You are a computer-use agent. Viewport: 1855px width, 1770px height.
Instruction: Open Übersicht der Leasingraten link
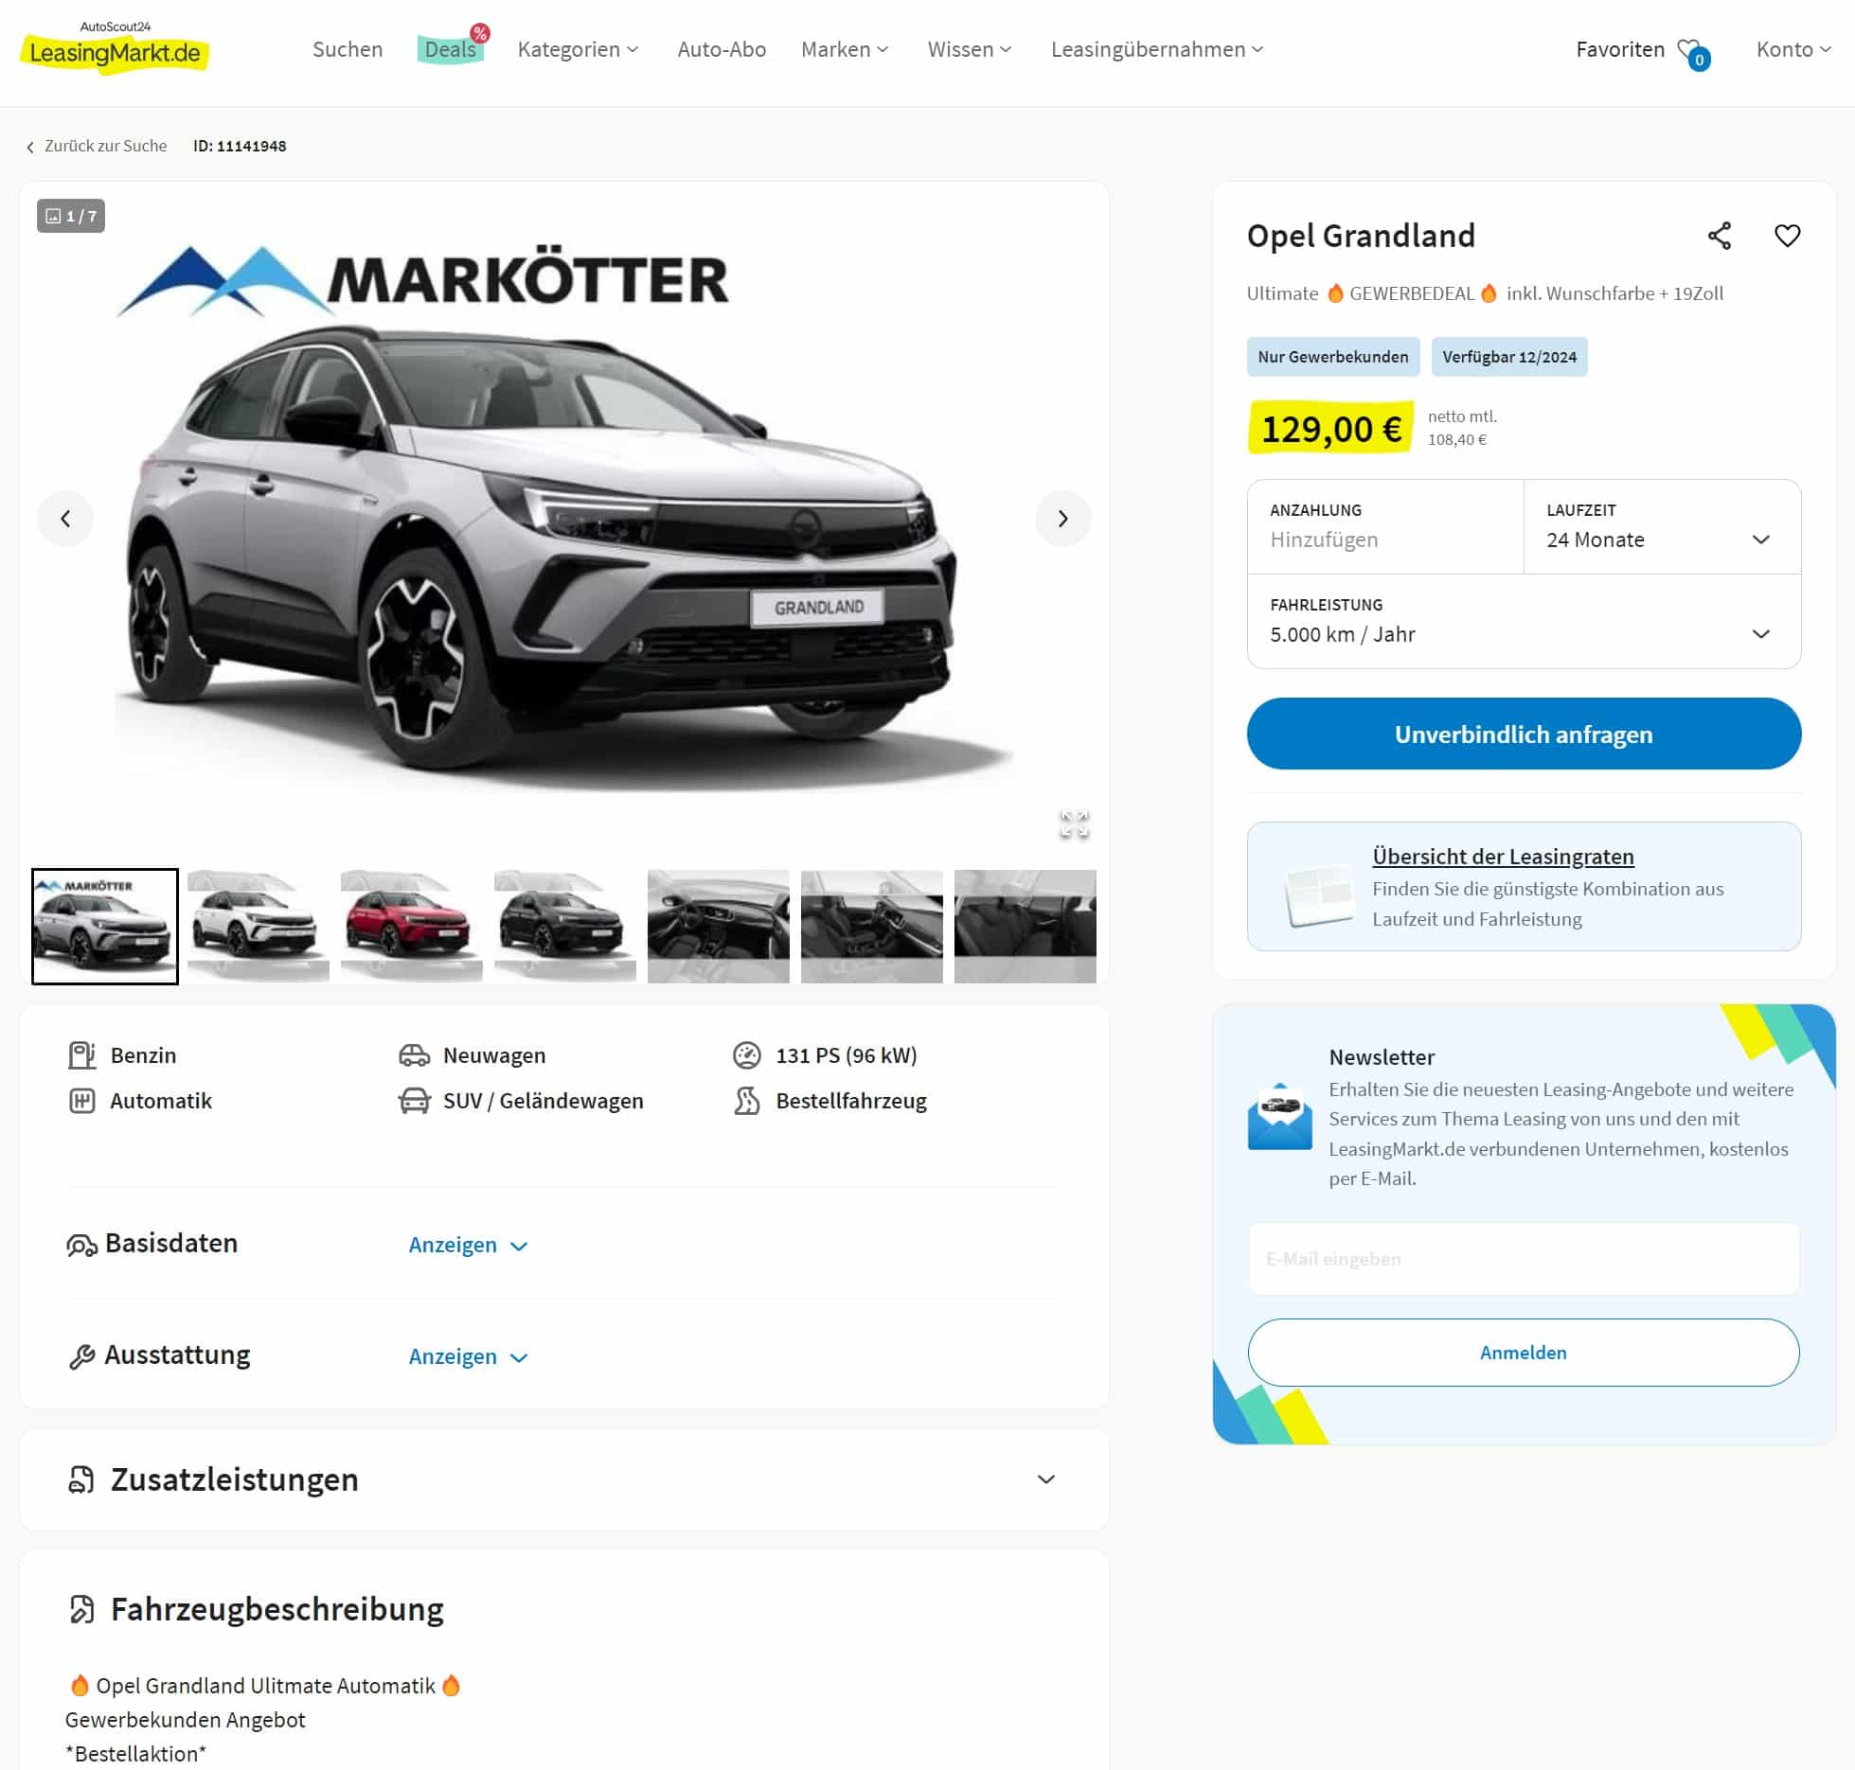click(x=1503, y=857)
